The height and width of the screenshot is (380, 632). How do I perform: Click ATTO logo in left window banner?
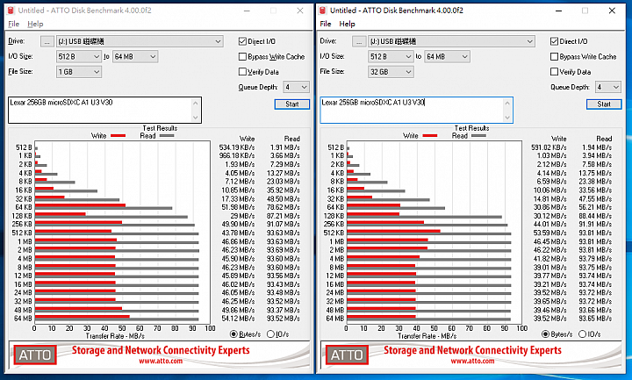point(35,355)
